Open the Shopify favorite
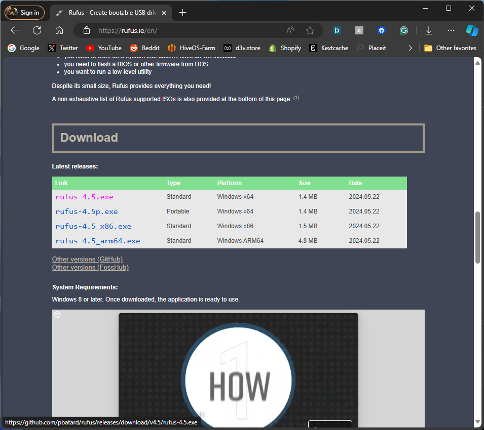This screenshot has height=430, width=484. point(284,48)
